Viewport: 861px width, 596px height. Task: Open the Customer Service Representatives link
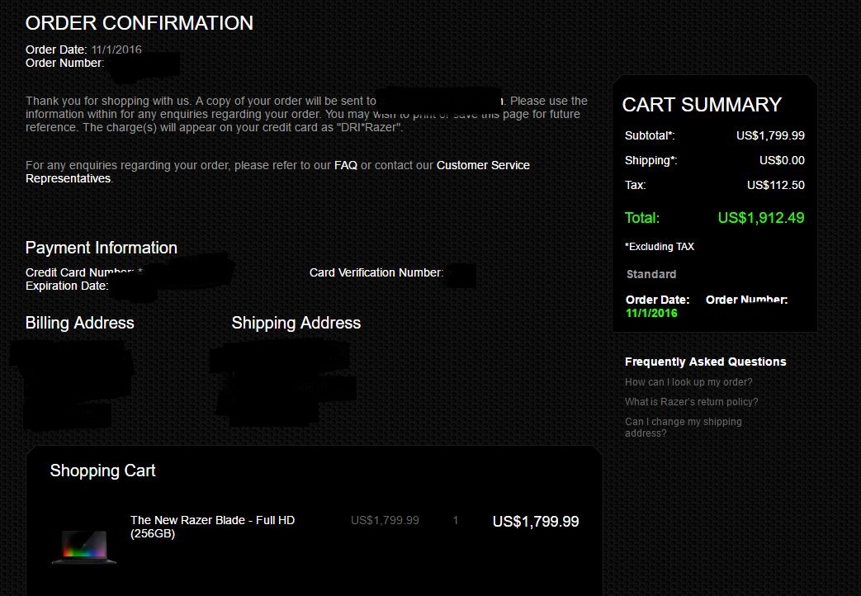click(277, 172)
